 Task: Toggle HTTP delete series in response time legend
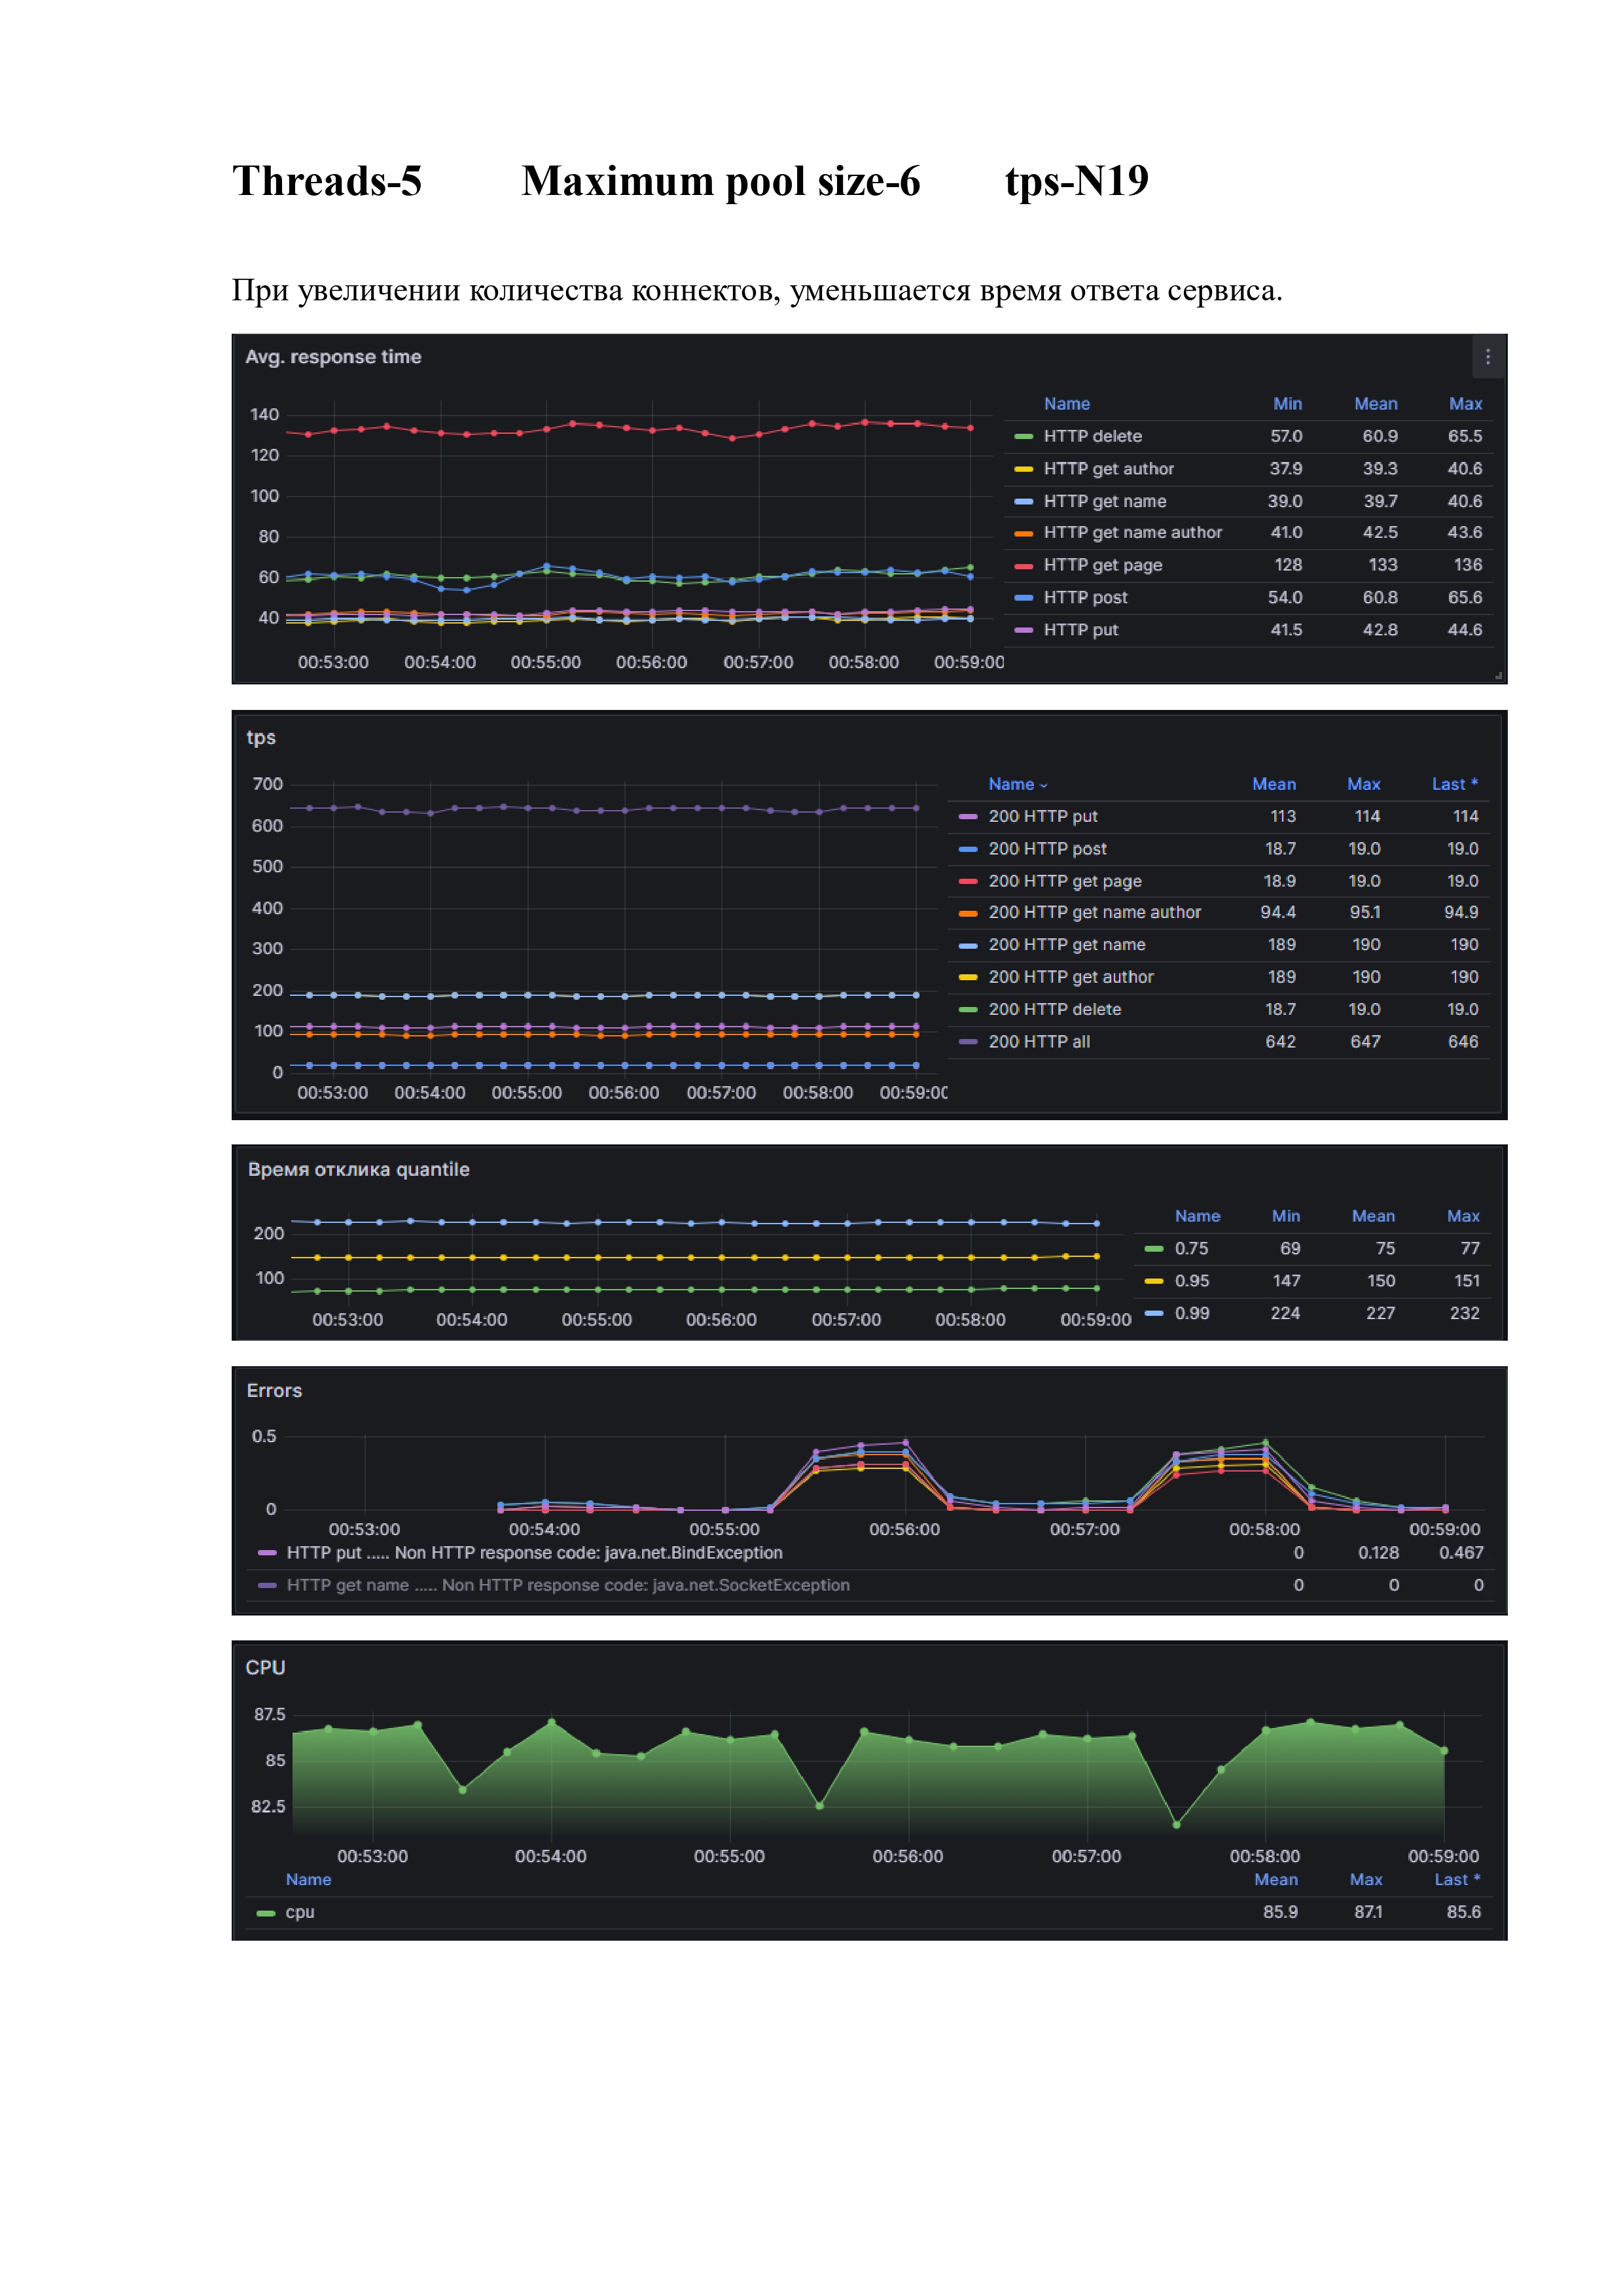(x=1092, y=436)
